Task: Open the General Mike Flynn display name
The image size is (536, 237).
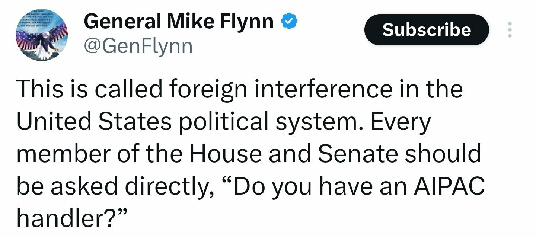Action: (x=179, y=21)
